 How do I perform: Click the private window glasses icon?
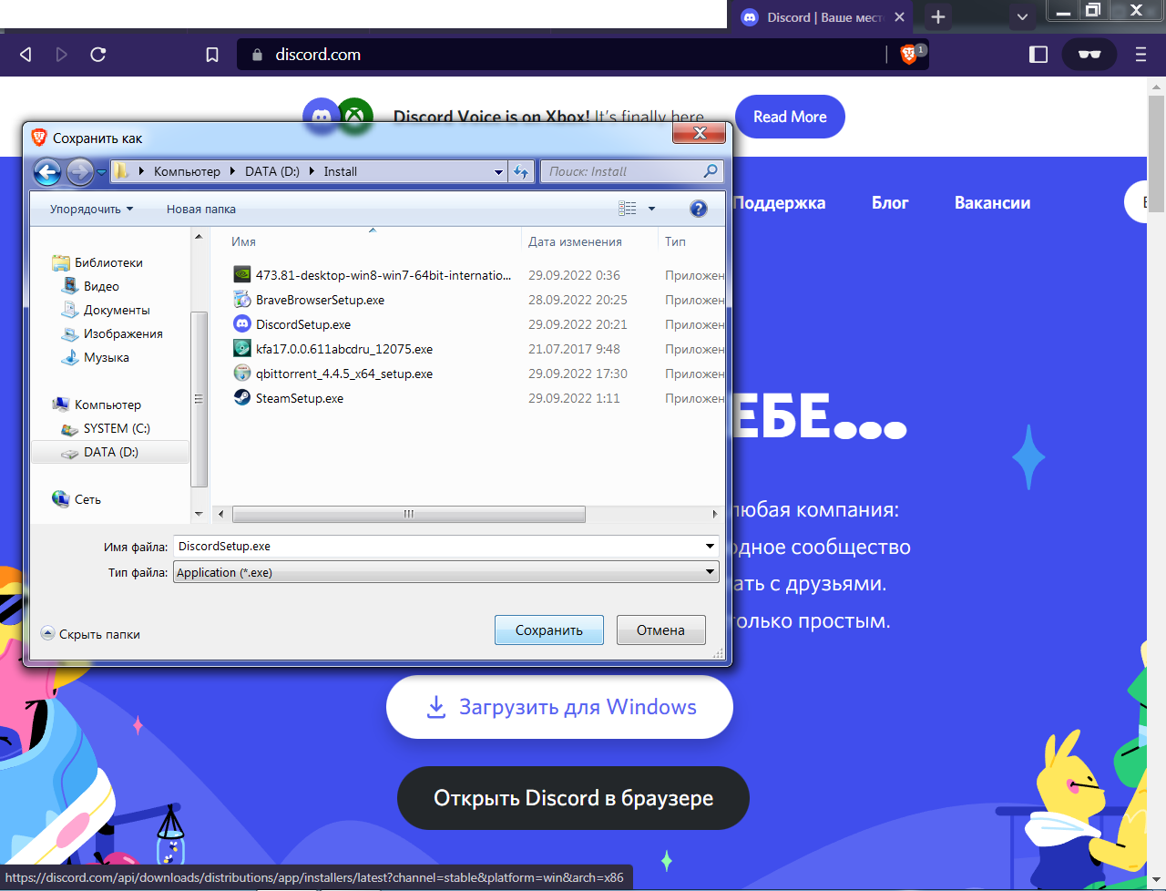tap(1089, 55)
